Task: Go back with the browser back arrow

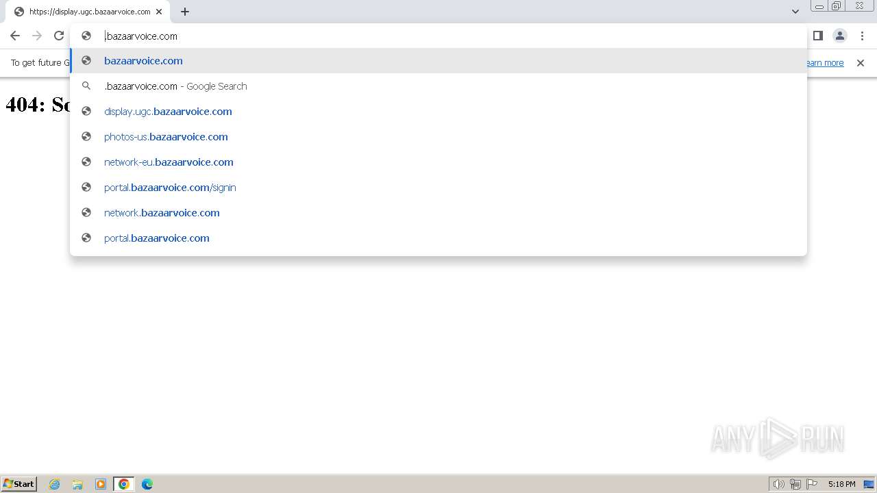Action: tap(15, 36)
